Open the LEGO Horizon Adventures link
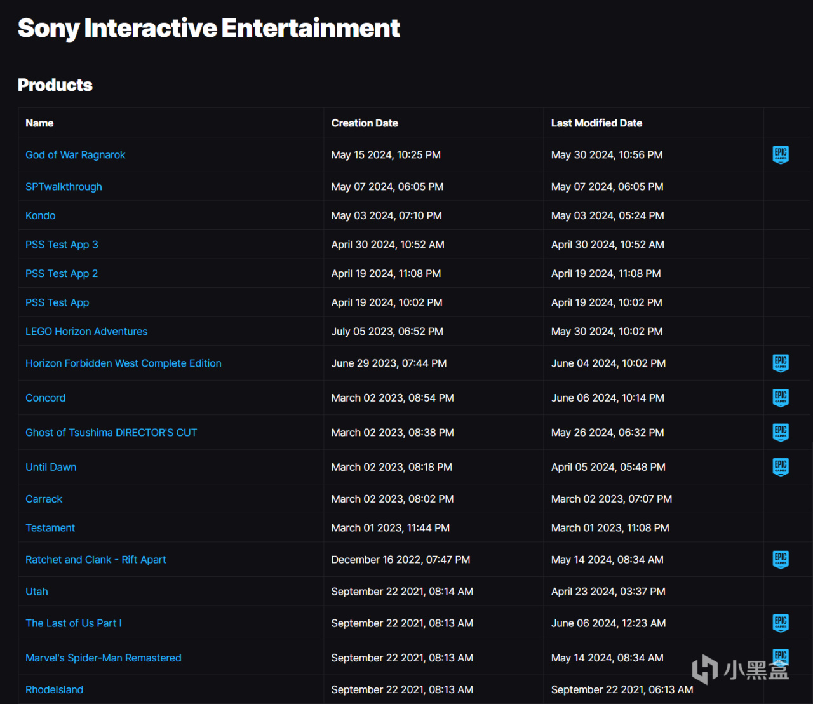813x704 pixels. click(x=86, y=332)
